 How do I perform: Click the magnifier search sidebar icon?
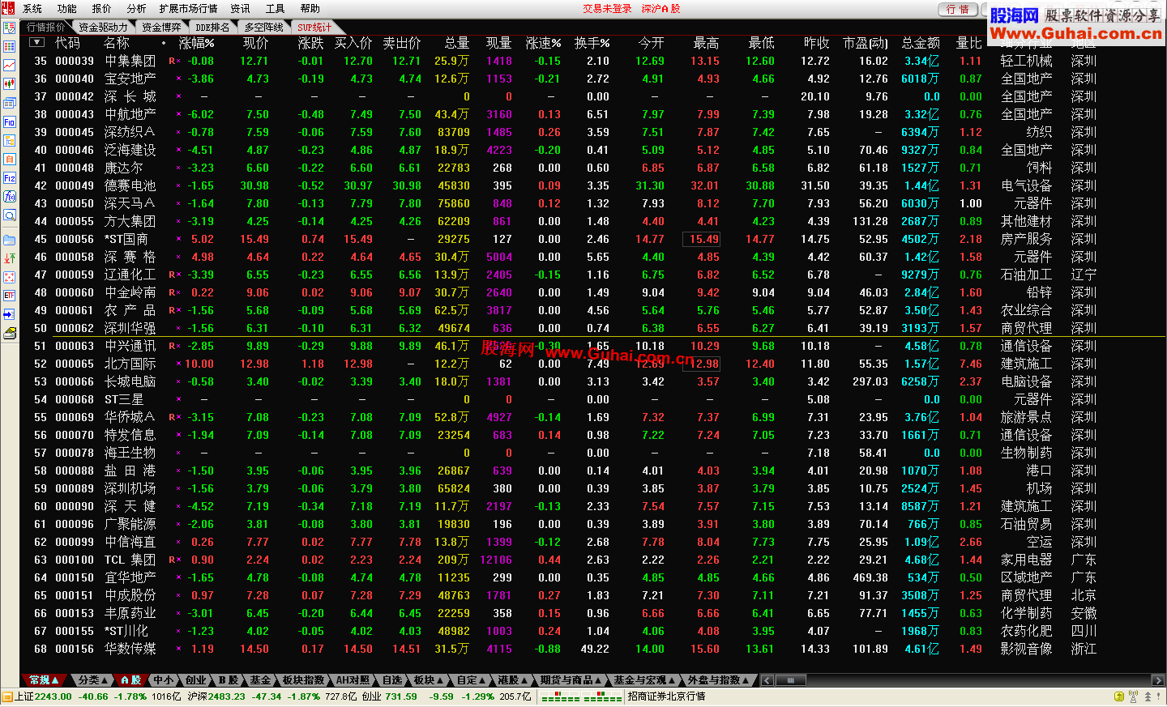10,215
